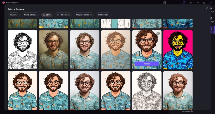The image size is (215, 114).
Task: Pick the flat pastel illustration template with beige background
Action: point(116,50)
